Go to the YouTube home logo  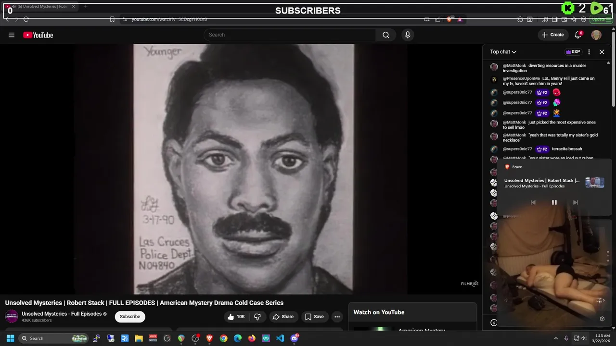coord(38,35)
